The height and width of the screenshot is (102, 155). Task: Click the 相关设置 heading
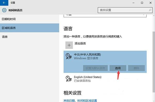(72, 93)
